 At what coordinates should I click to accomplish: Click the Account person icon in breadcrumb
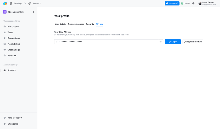(30, 3)
